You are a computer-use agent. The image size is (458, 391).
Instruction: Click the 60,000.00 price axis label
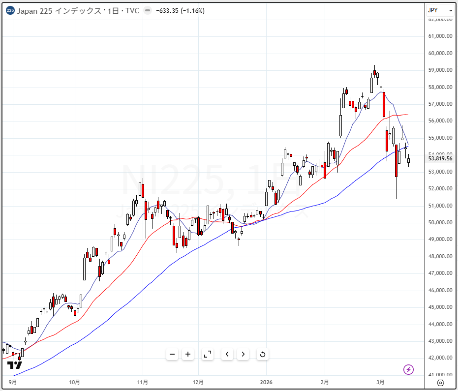tap(440, 53)
